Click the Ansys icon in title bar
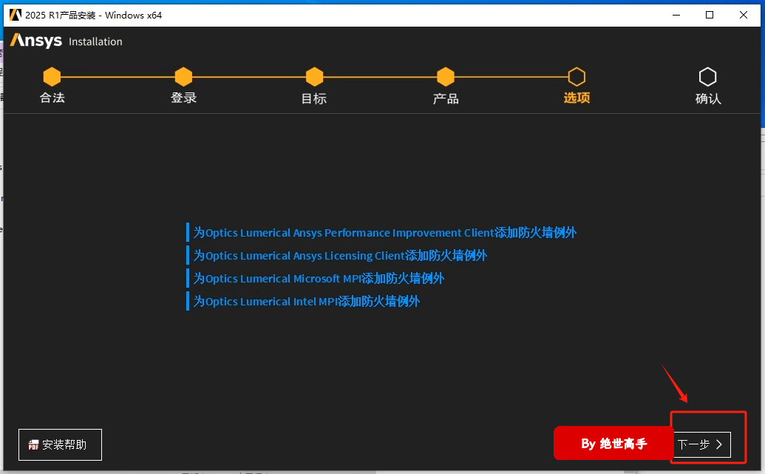This screenshot has height=474, width=765. tap(15, 15)
